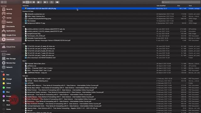Switch to list view
201x113 pixels.
[27, 2]
